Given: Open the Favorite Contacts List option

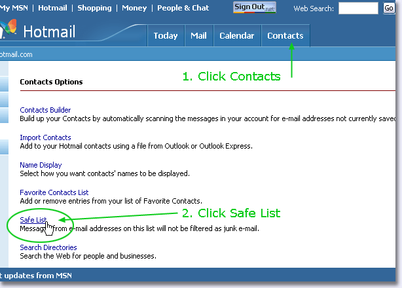Looking at the screenshot, I should pyautogui.click(x=54, y=192).
